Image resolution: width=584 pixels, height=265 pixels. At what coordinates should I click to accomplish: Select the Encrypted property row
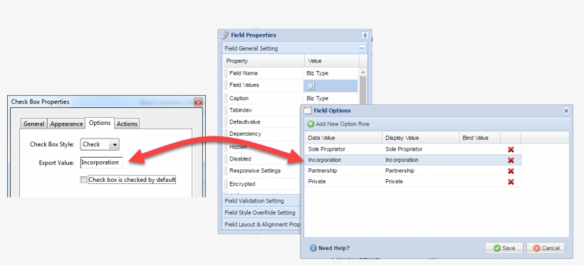[x=261, y=184]
